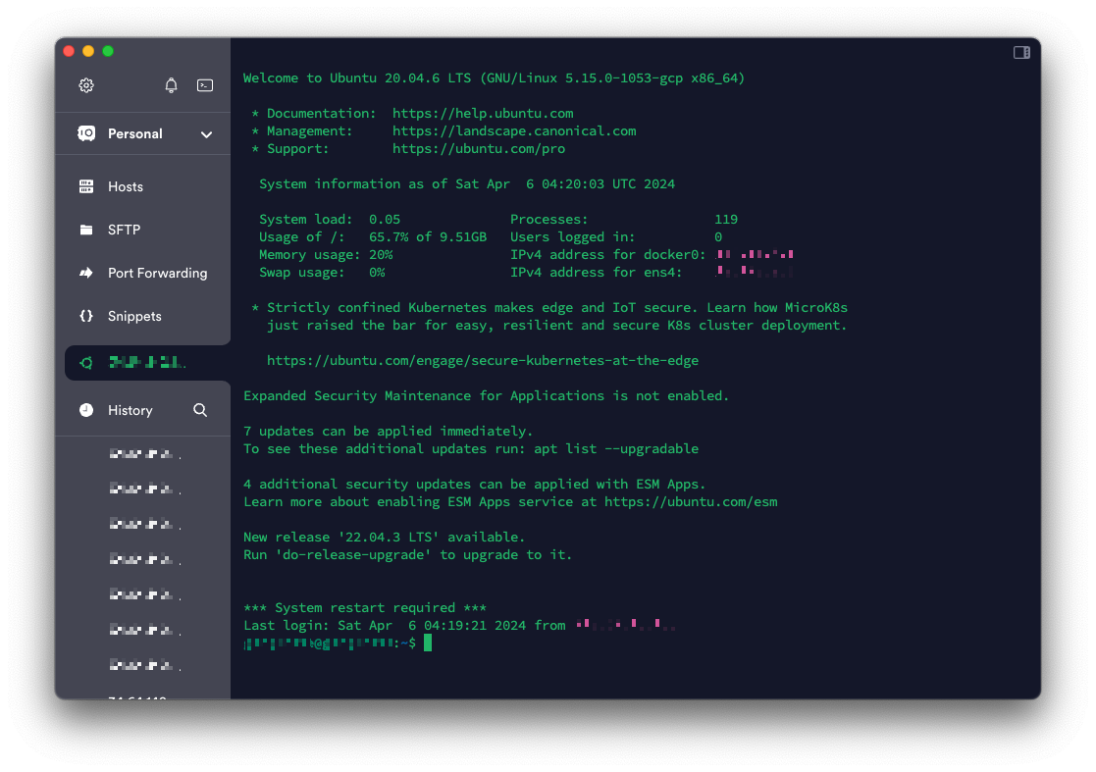Screen dimensions: 1096x772
Task: Click the Snippets braces icon
Action: 86,316
